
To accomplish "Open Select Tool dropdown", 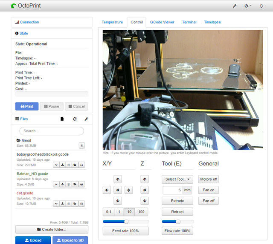I will coord(177,179).
